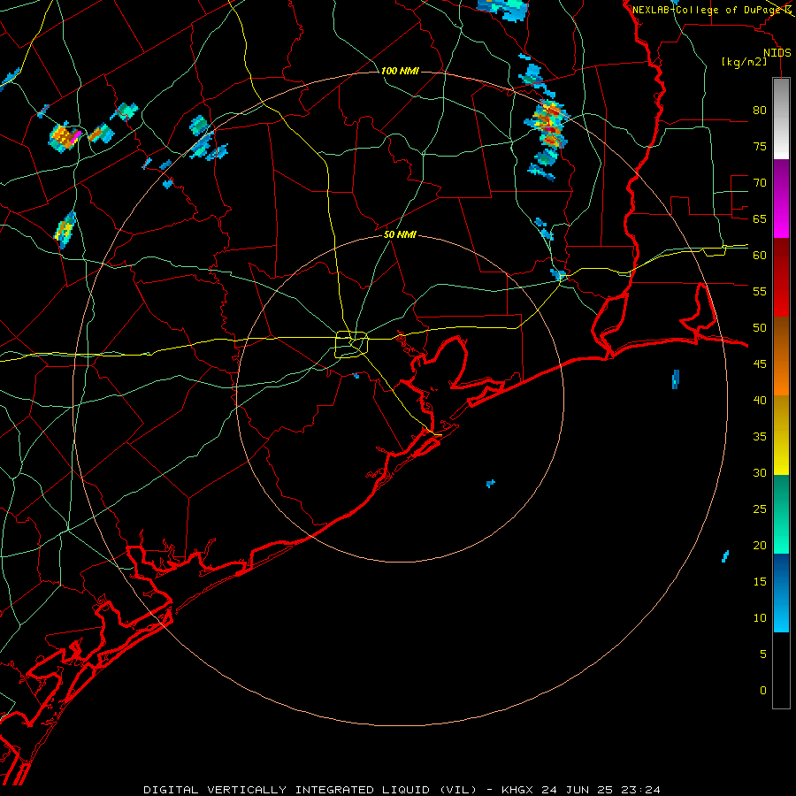Viewport: 796px width, 796px height.
Task: Select the 40 value on the scale
Action: click(x=760, y=400)
